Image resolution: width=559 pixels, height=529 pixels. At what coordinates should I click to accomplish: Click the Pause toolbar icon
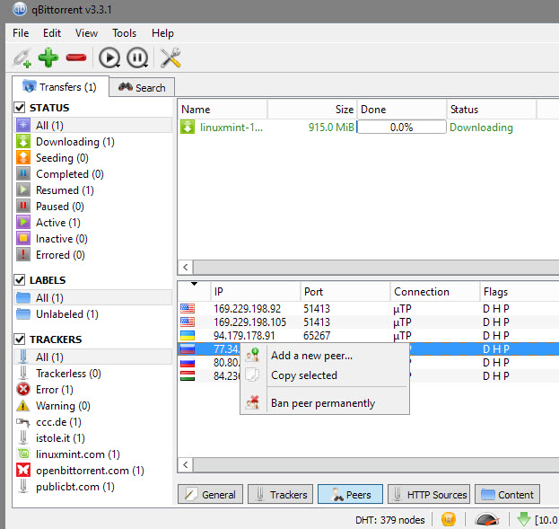coord(137,57)
